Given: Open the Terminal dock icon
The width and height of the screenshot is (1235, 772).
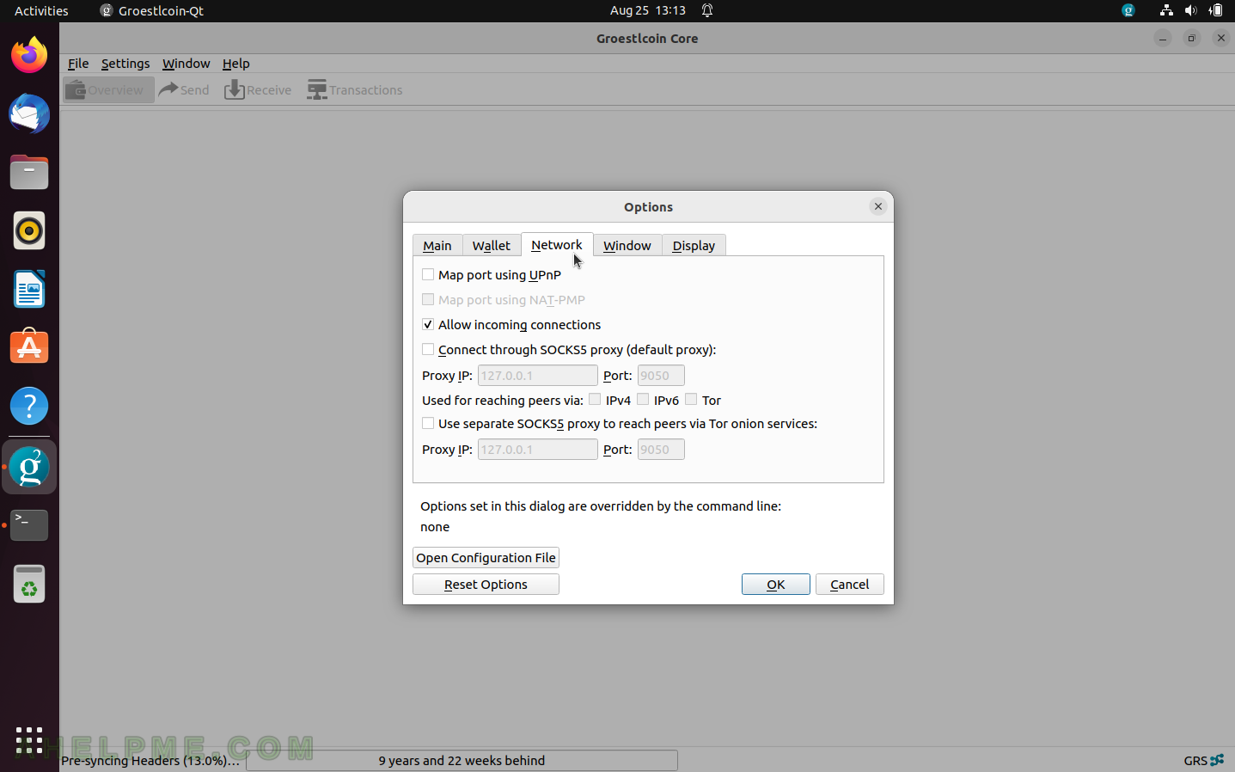Looking at the screenshot, I should [29, 525].
